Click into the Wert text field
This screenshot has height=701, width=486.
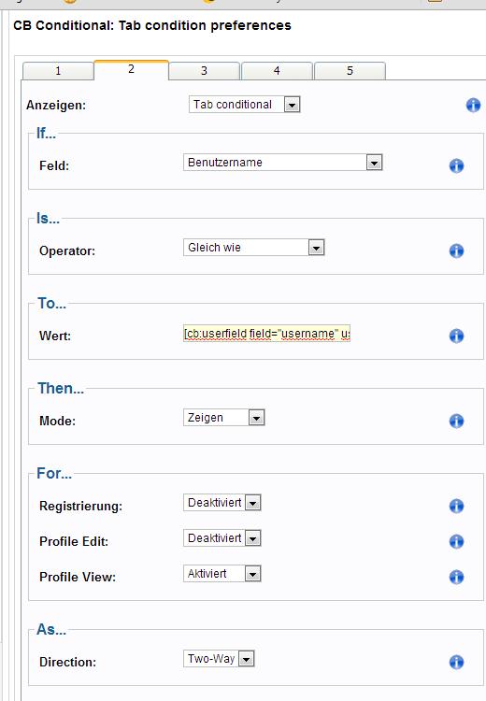pos(267,334)
